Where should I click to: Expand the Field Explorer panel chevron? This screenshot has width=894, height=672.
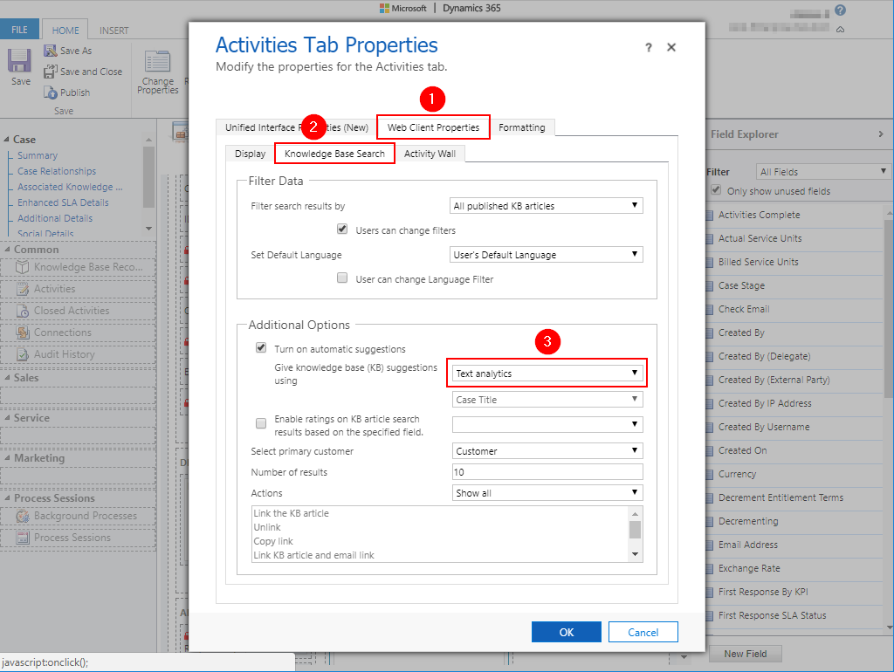pos(880,134)
